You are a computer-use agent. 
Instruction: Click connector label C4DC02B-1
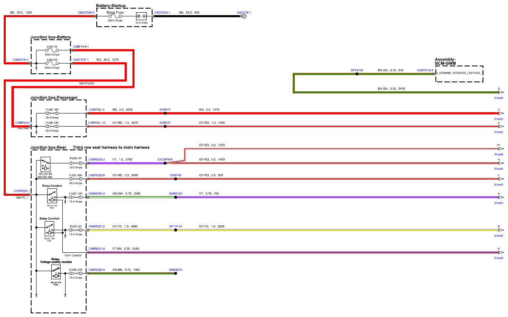(x=87, y=13)
